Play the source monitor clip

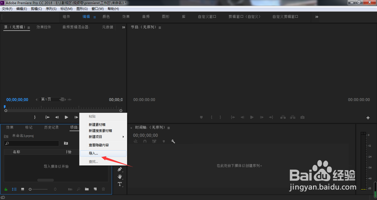click(66, 117)
